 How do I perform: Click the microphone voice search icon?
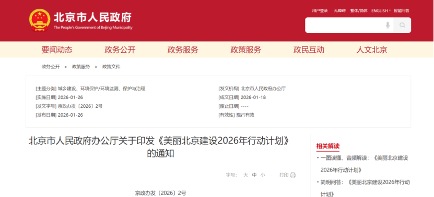[388, 25]
